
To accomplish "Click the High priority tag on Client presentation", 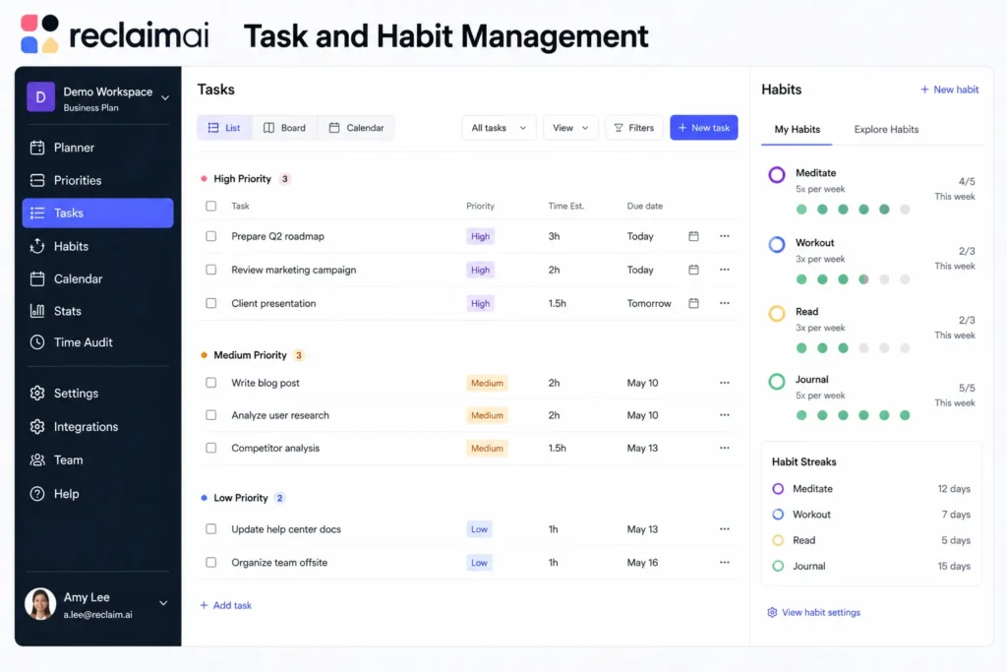I will pos(480,303).
